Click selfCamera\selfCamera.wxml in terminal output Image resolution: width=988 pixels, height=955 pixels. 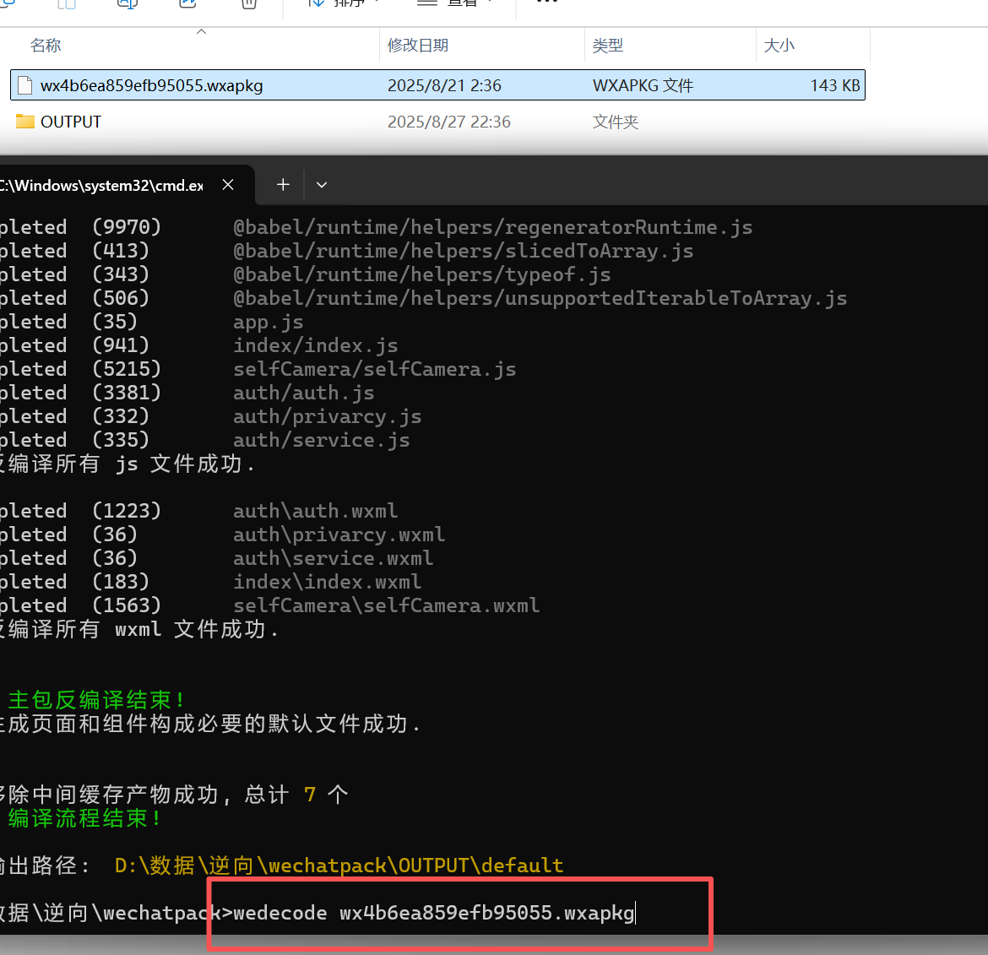coord(386,605)
